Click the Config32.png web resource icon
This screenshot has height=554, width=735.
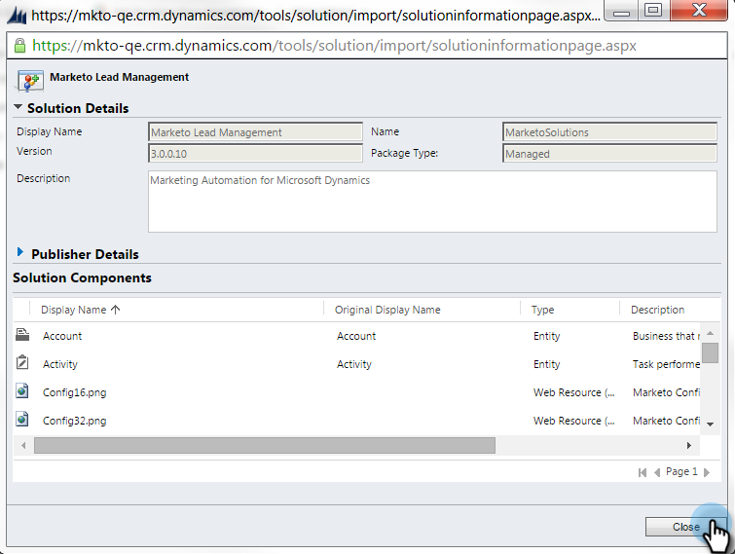[x=22, y=419]
